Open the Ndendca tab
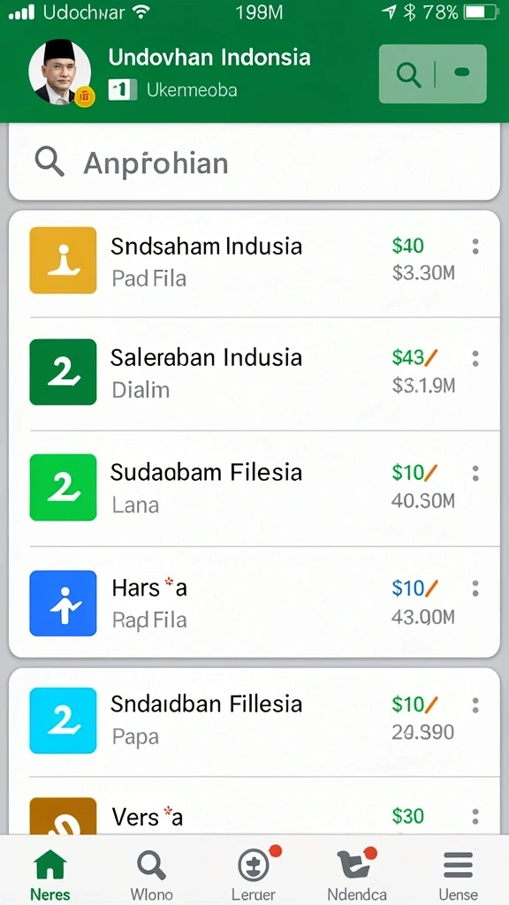509x905 pixels. [x=357, y=874]
